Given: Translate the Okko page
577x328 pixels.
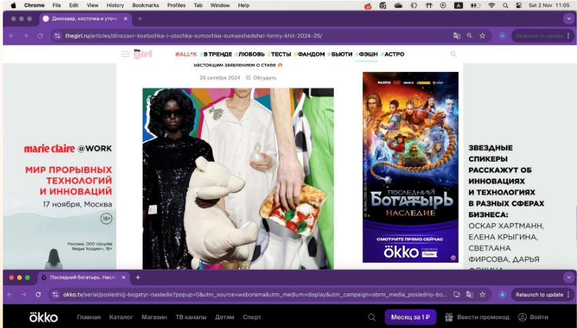Looking at the screenshot, I should point(469,295).
